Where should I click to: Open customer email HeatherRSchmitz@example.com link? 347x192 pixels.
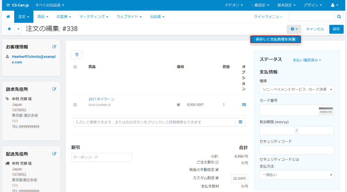point(34,59)
